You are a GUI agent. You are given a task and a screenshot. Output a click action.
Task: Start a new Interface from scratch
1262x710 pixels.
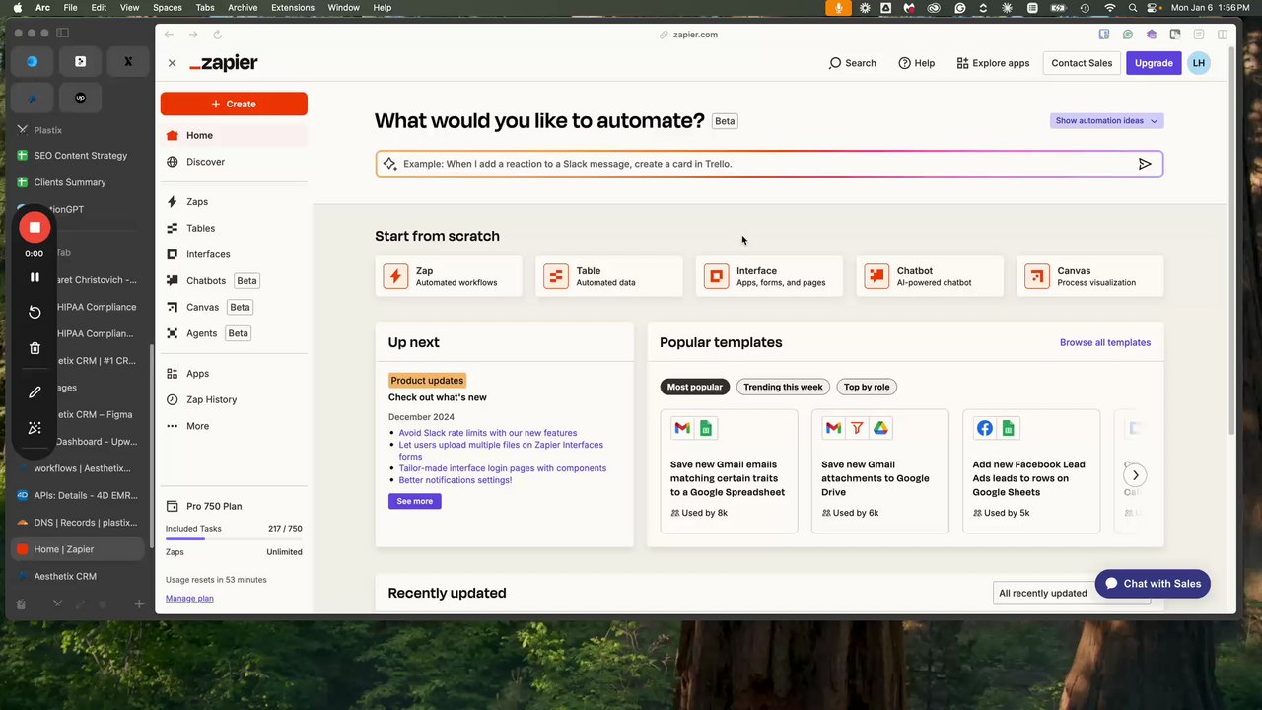click(x=770, y=276)
